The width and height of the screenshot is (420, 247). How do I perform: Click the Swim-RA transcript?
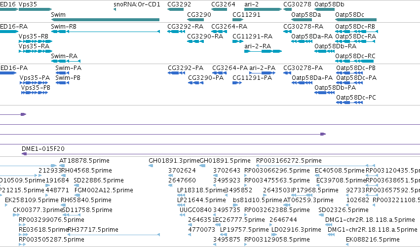66,61
